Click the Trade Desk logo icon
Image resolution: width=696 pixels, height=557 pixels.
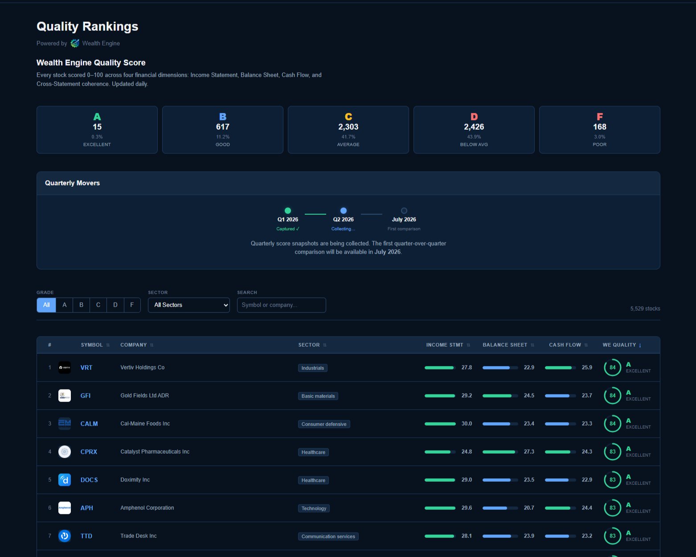tap(65, 536)
